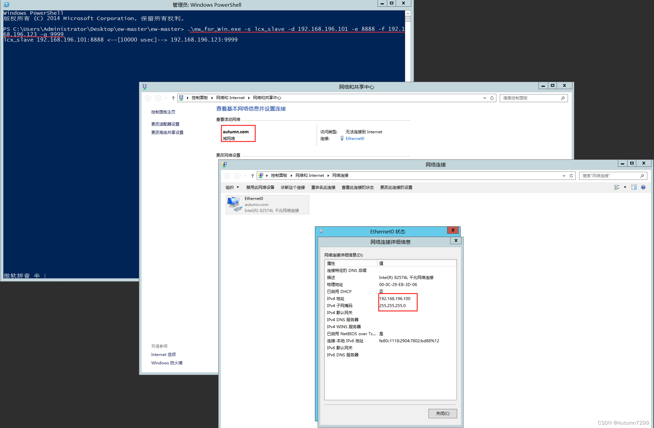
Task: Expand the 网络和 Internet breadcrumb arrow in Network Connections
Action: [x=328, y=175]
